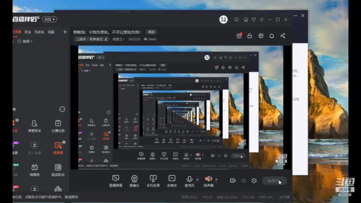
Task: Open the 读弹幕 settings gear
Action: (64, 142)
